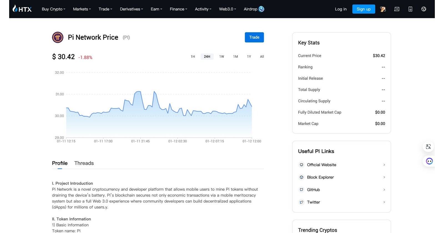Open the language globe icon

[x=424, y=9]
